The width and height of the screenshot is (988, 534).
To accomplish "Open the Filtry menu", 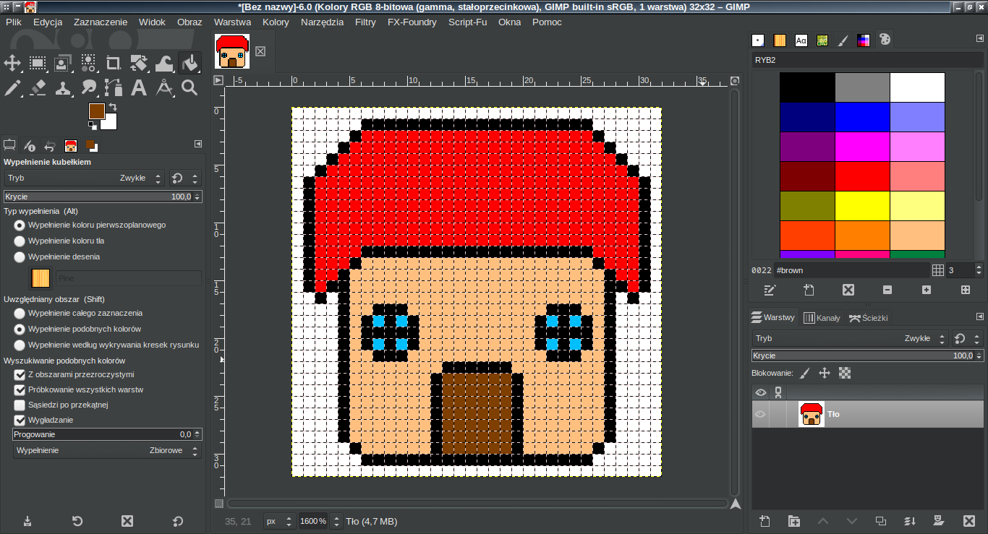I will (x=365, y=22).
